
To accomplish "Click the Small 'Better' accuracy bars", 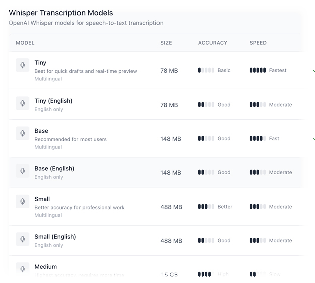I will (x=206, y=207).
